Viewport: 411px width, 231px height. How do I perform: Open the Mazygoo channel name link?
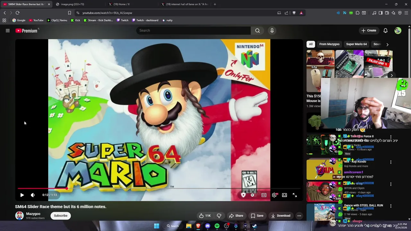click(33, 214)
